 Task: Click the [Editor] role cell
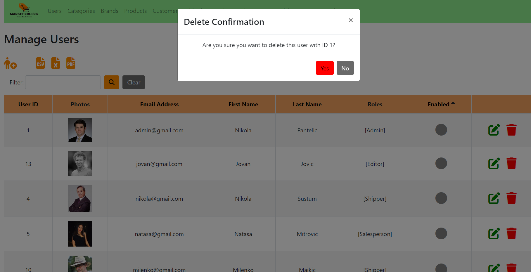[x=375, y=164]
